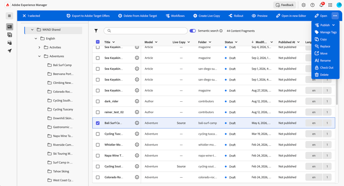This screenshot has height=186, width=344.
Task: Check the Colorado Ro... row checkbox
Action: (x=98, y=177)
